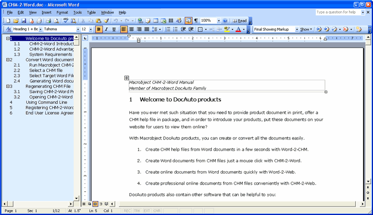Open Print Preview

click(56, 21)
